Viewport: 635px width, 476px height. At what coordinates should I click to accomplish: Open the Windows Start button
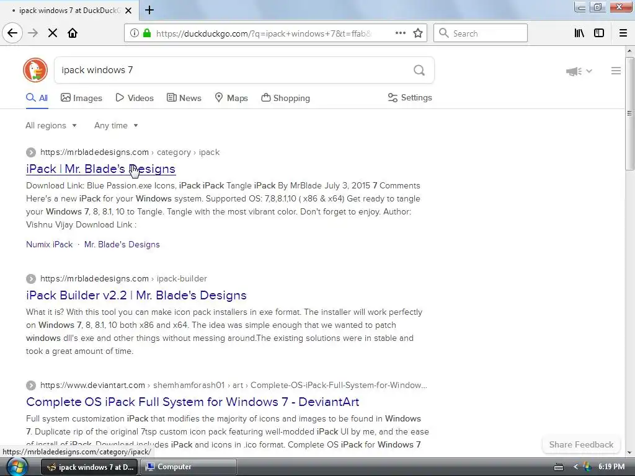[17, 467]
